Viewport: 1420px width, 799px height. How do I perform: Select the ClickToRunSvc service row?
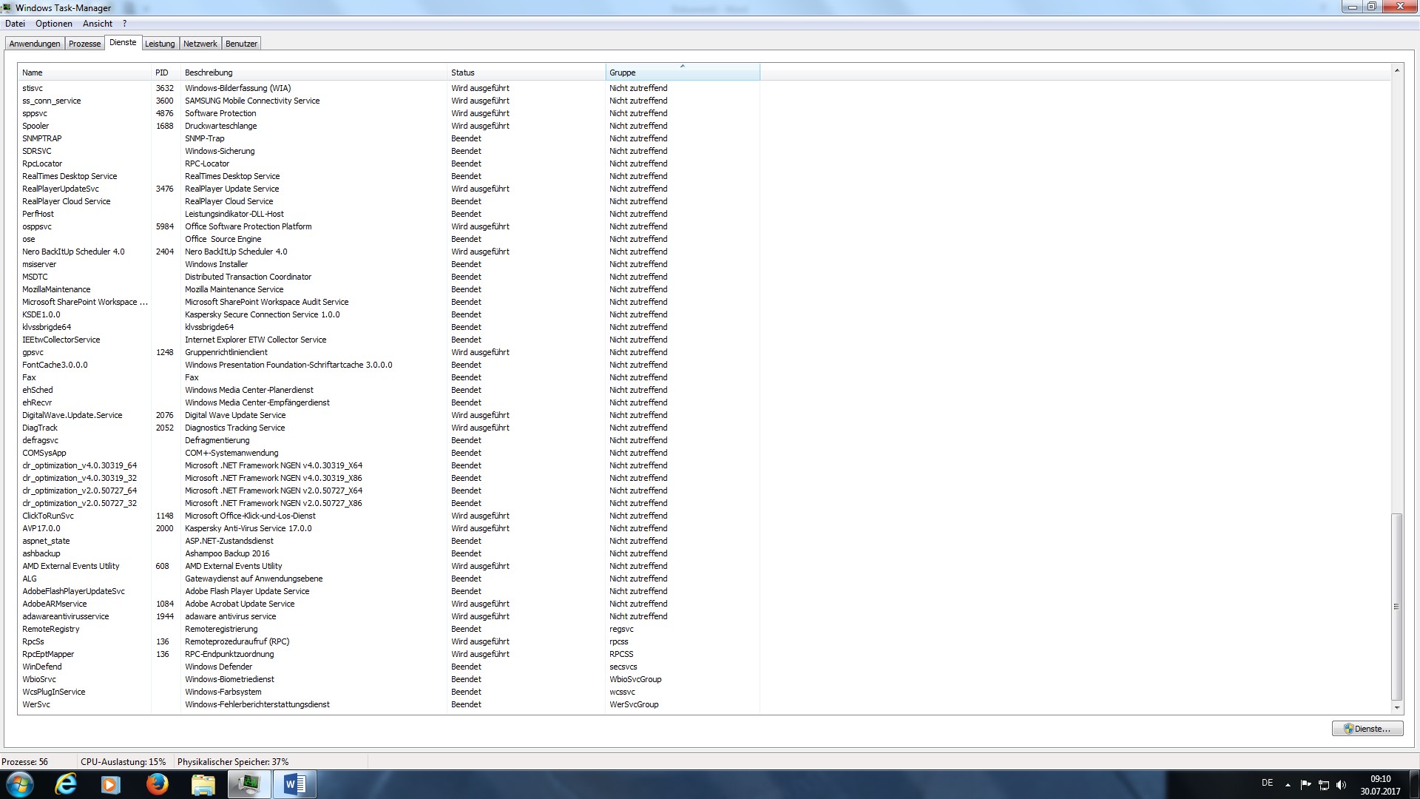pyautogui.click(x=388, y=516)
